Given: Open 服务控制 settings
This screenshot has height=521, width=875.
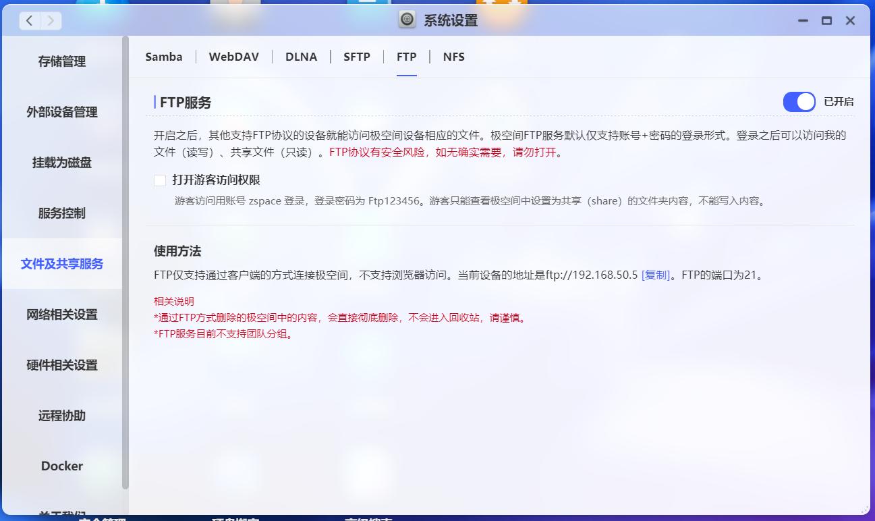Looking at the screenshot, I should tap(61, 213).
